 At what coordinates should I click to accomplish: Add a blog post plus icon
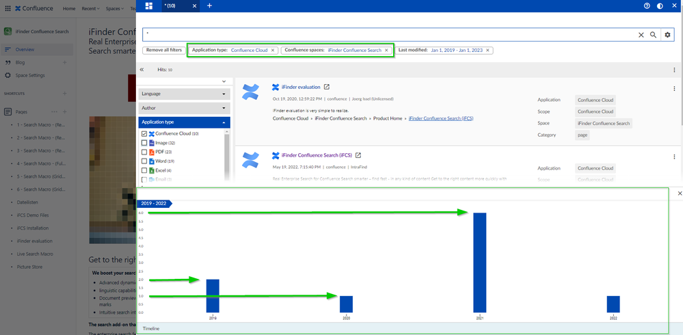click(65, 62)
